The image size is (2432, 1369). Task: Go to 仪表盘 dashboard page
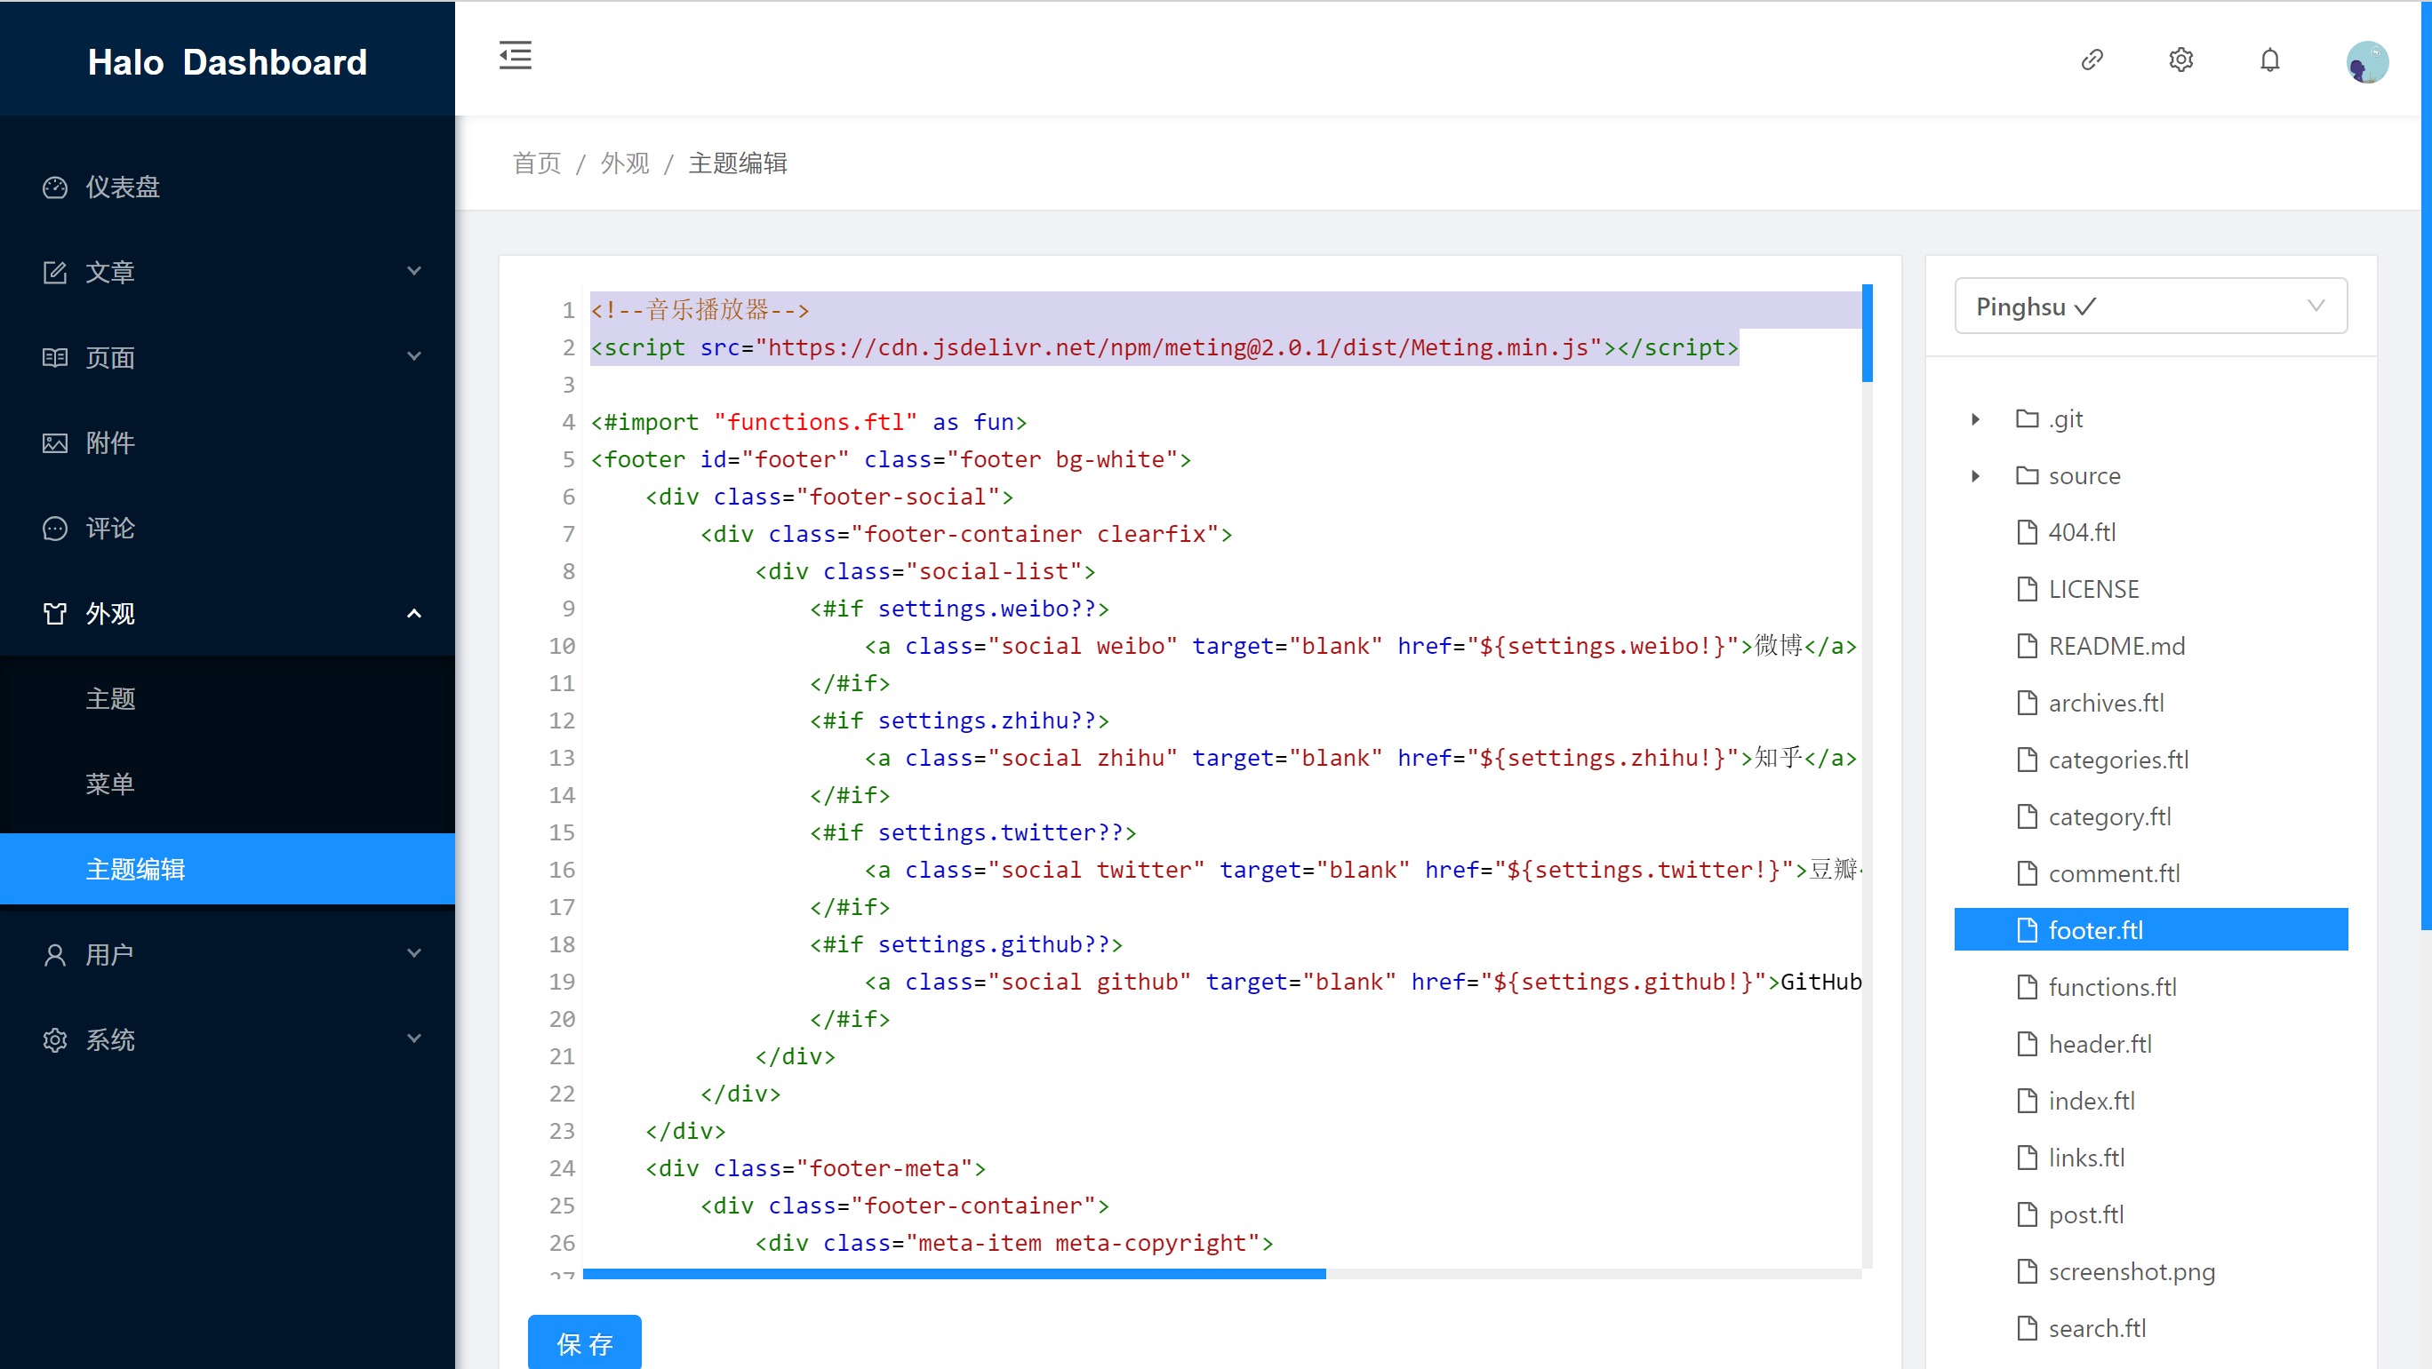click(228, 187)
